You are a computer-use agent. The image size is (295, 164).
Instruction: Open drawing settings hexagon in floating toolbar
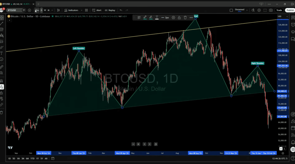(173, 18)
